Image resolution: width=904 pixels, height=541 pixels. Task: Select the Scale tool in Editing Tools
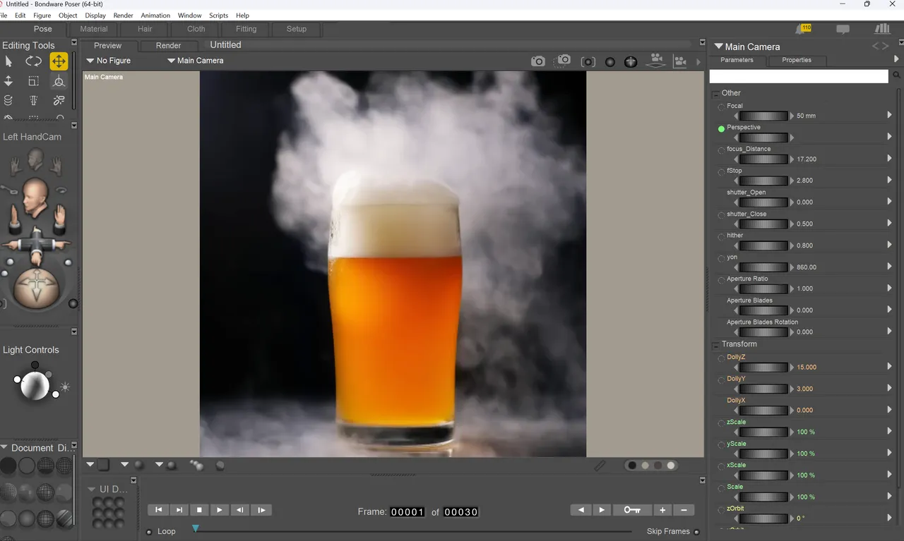pos(33,81)
